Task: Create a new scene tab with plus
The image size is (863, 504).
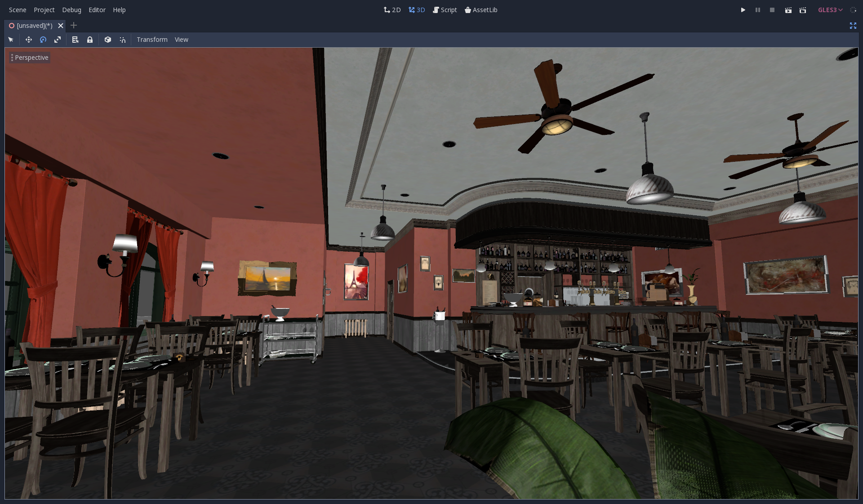Action: (x=74, y=26)
